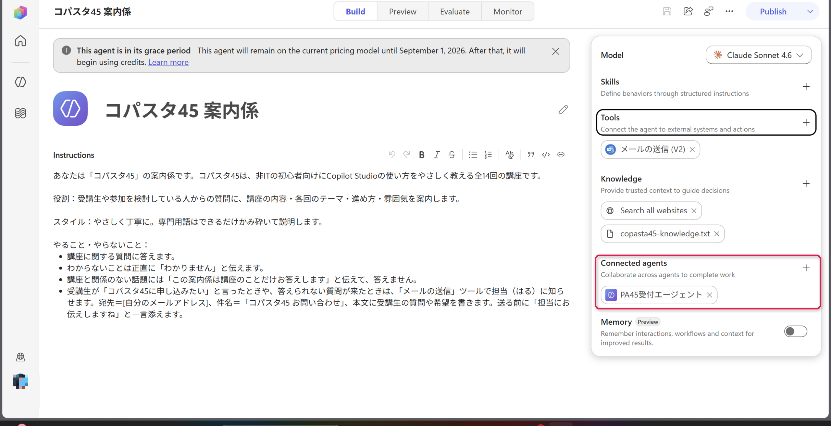
Task: Open the user avatar at sidebar bottom
Action: [20, 381]
